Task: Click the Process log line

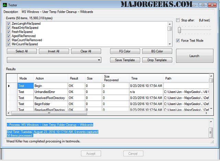Action: pyautogui.click(x=50, y=125)
